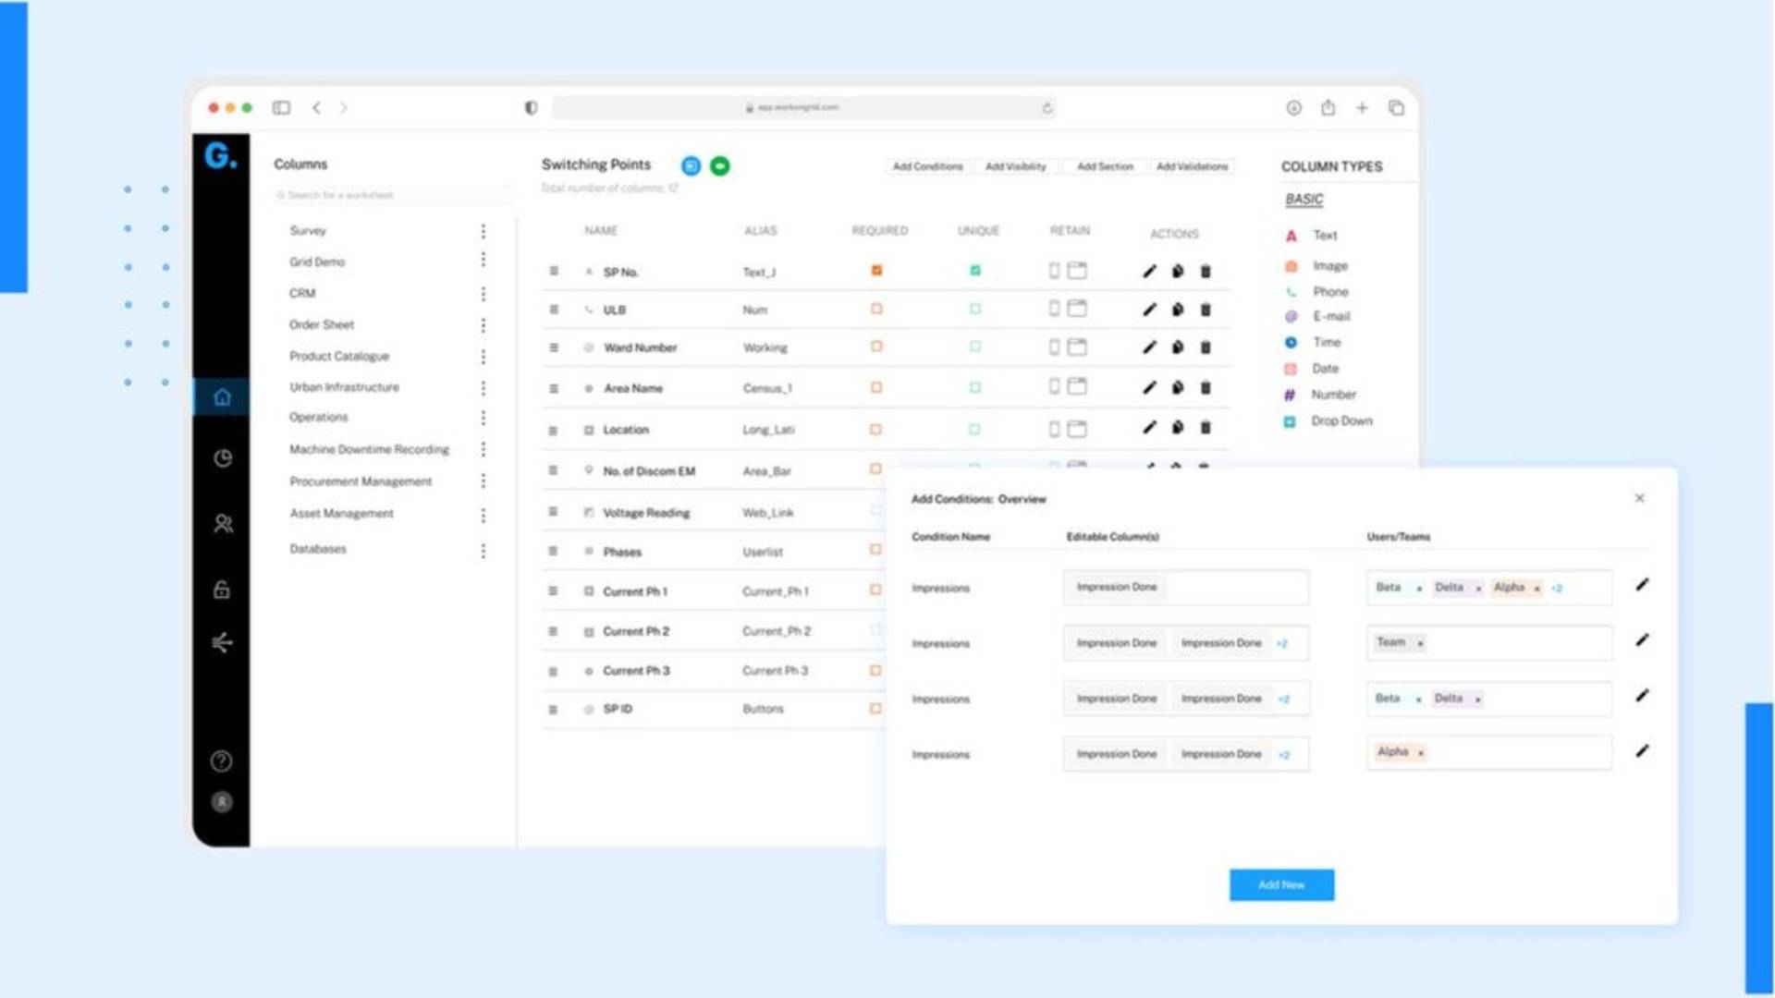The width and height of the screenshot is (1775, 998).
Task: Open the kebab menu for Databases
Action: [x=483, y=550]
